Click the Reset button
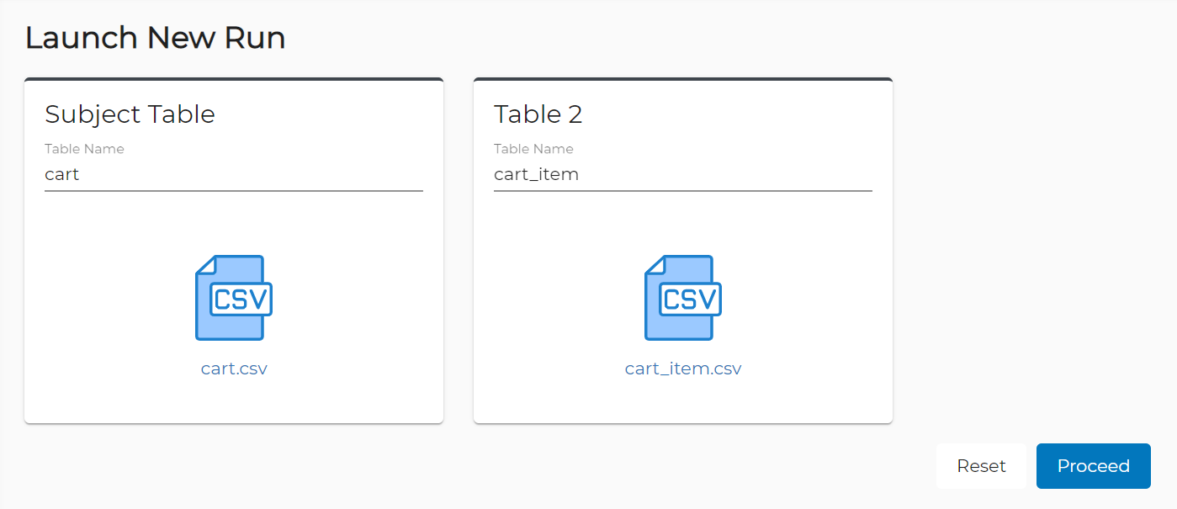 [981, 466]
